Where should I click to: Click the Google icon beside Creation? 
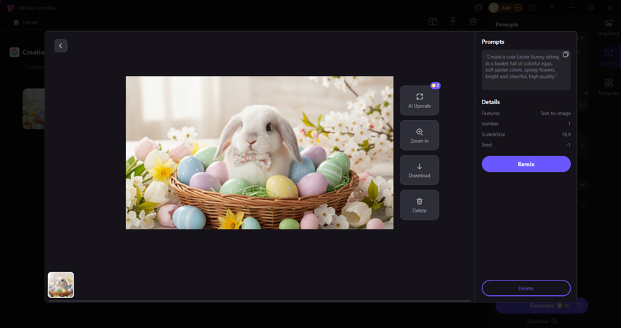coord(15,52)
